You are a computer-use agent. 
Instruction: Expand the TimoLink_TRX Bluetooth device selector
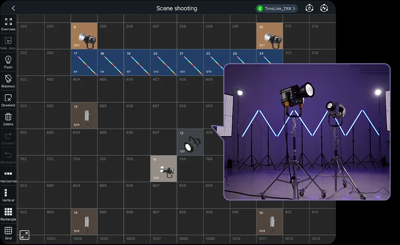pos(276,9)
